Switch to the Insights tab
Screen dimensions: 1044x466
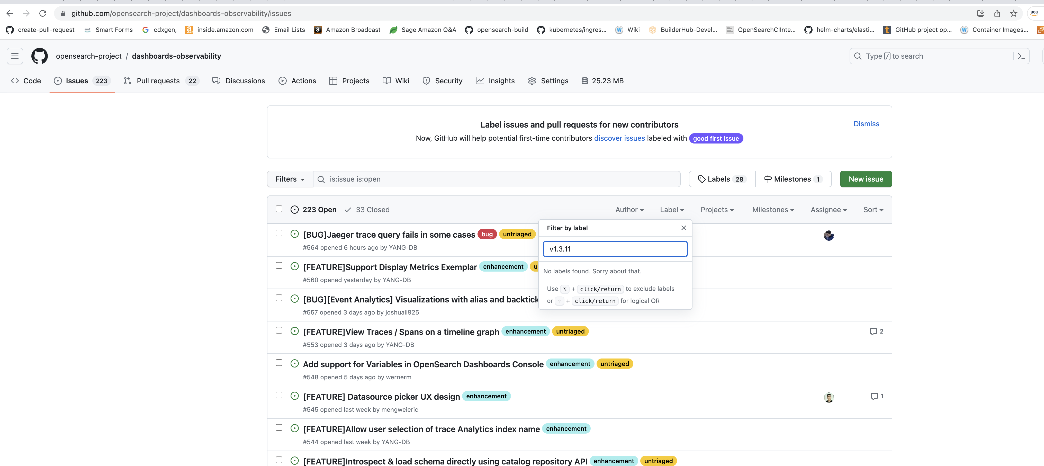495,81
